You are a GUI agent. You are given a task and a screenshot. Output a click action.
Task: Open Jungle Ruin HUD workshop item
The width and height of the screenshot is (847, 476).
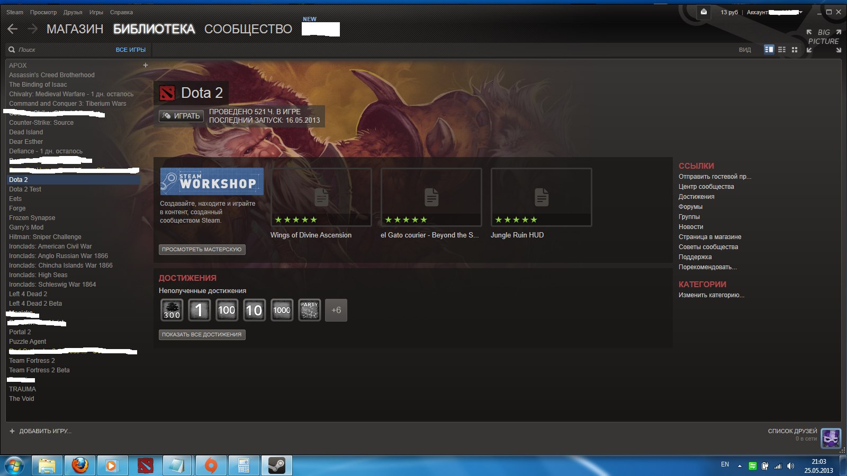(542, 197)
